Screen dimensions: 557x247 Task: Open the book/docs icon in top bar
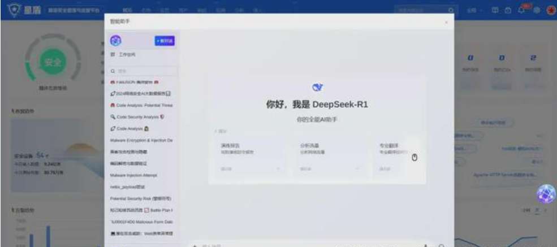(x=494, y=10)
